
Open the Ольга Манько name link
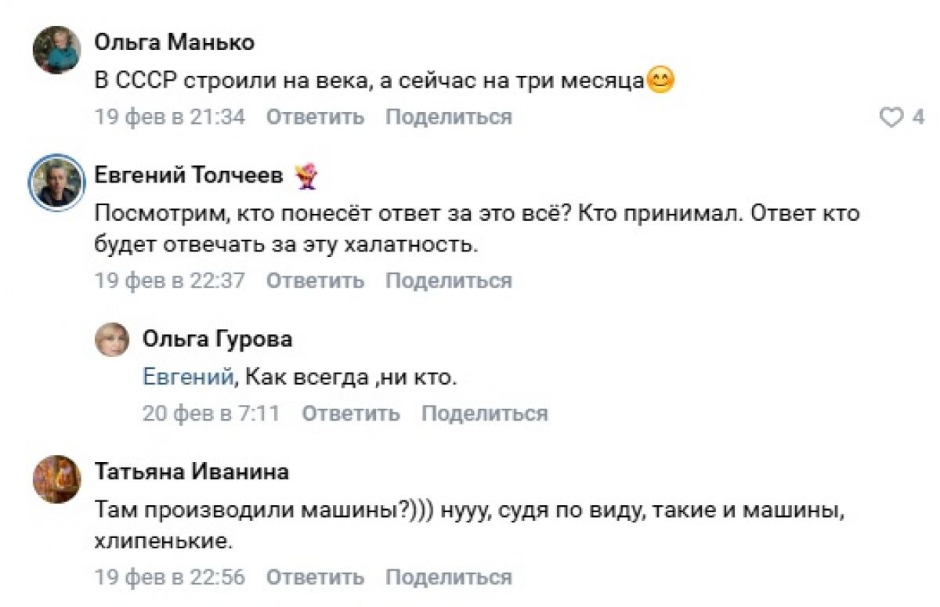pos(174,42)
